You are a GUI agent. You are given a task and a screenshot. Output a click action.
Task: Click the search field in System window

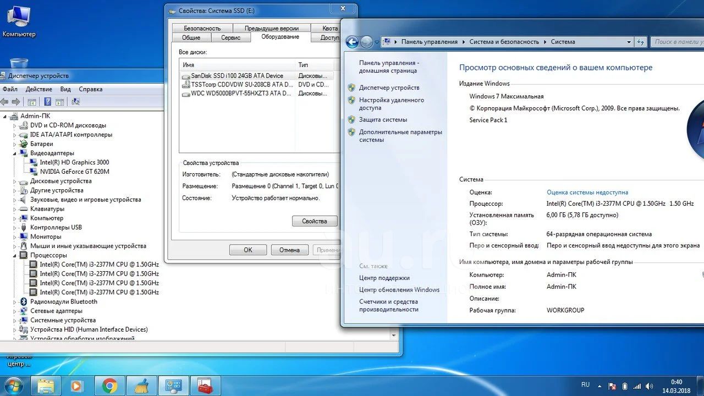(x=678, y=42)
